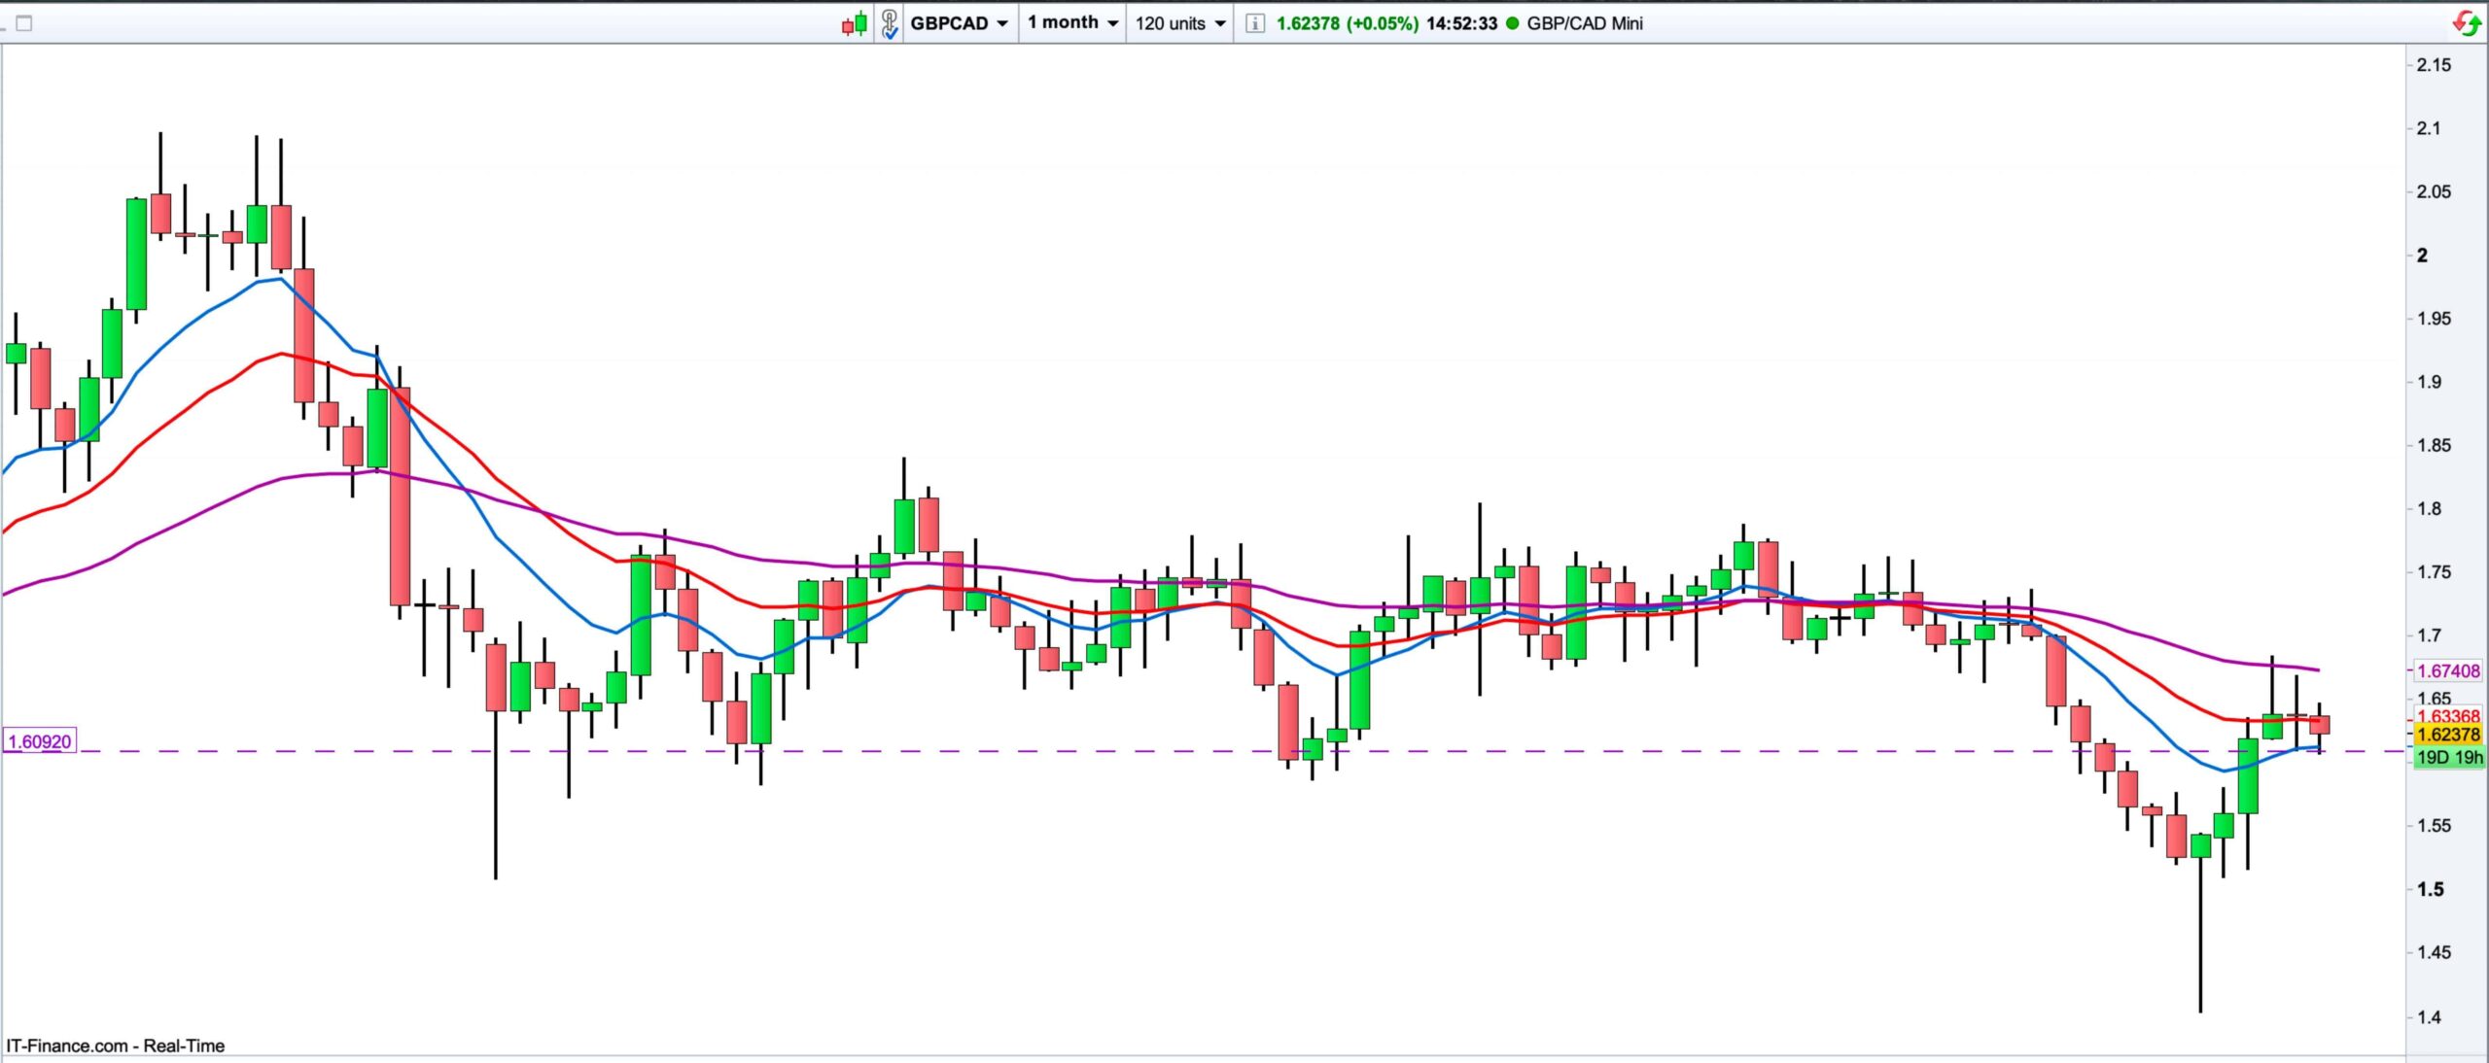Screen dimensions: 2489x1063
Task: Click the instrument info icon
Action: 1254,23
